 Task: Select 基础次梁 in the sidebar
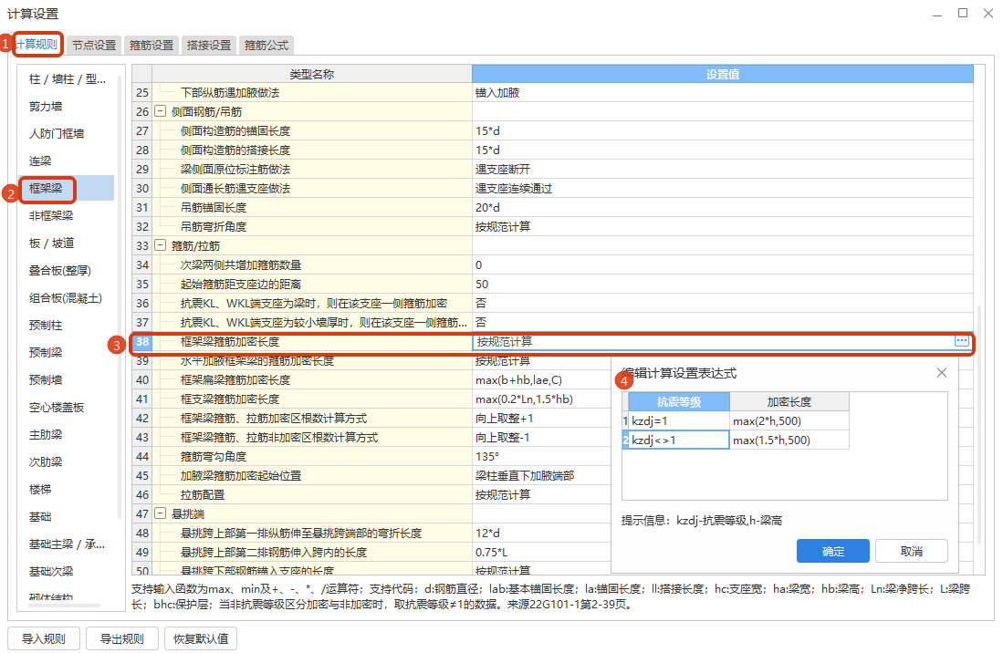67,572
